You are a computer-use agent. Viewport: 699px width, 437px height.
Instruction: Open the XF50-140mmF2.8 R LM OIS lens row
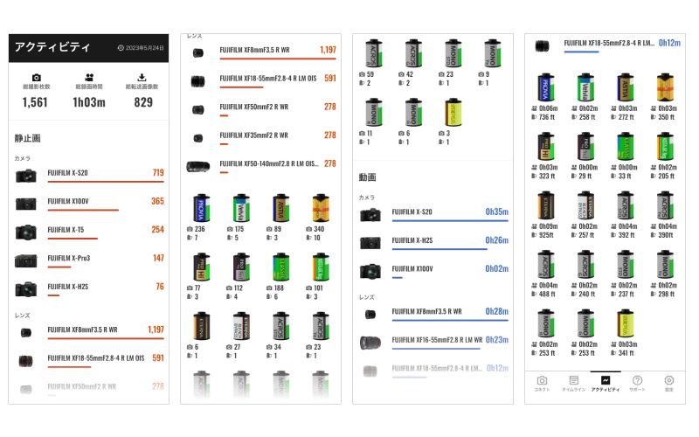tap(260, 165)
